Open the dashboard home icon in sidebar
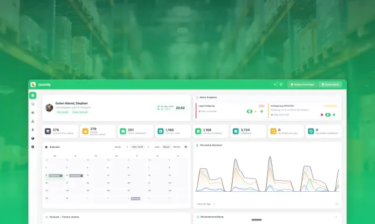 coord(33,96)
